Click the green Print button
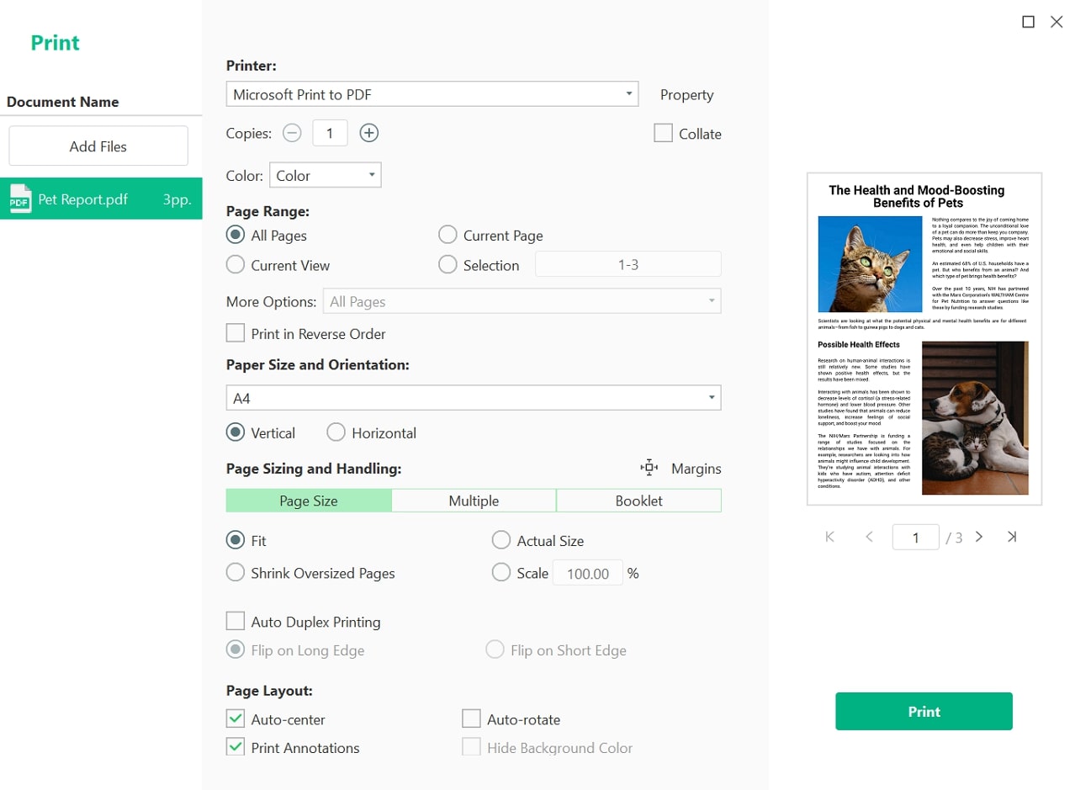This screenshot has height=790, width=1075. 924,711
